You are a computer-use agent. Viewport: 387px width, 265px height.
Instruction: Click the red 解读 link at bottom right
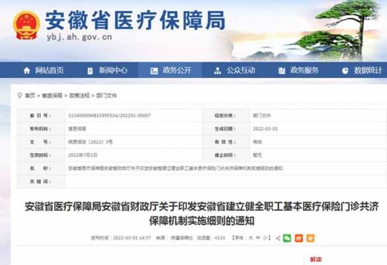[316, 259]
